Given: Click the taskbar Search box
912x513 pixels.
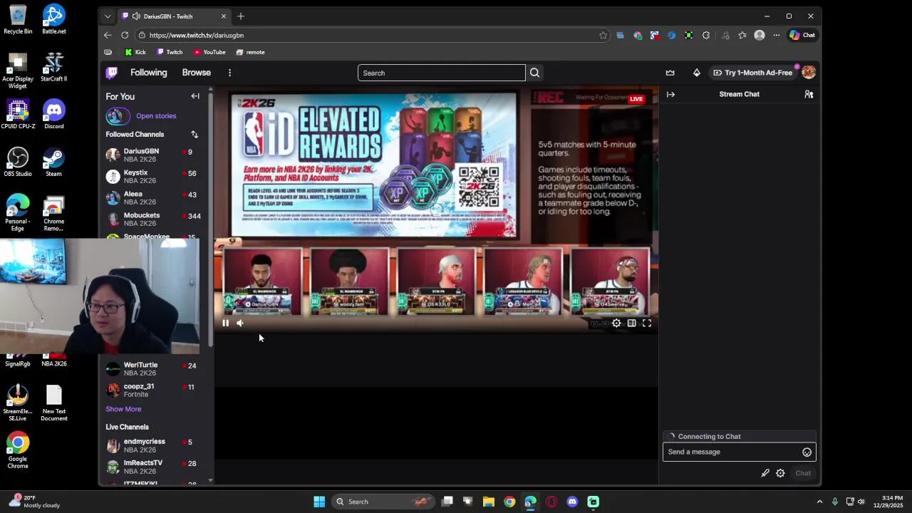Looking at the screenshot, I should pyautogui.click(x=383, y=502).
